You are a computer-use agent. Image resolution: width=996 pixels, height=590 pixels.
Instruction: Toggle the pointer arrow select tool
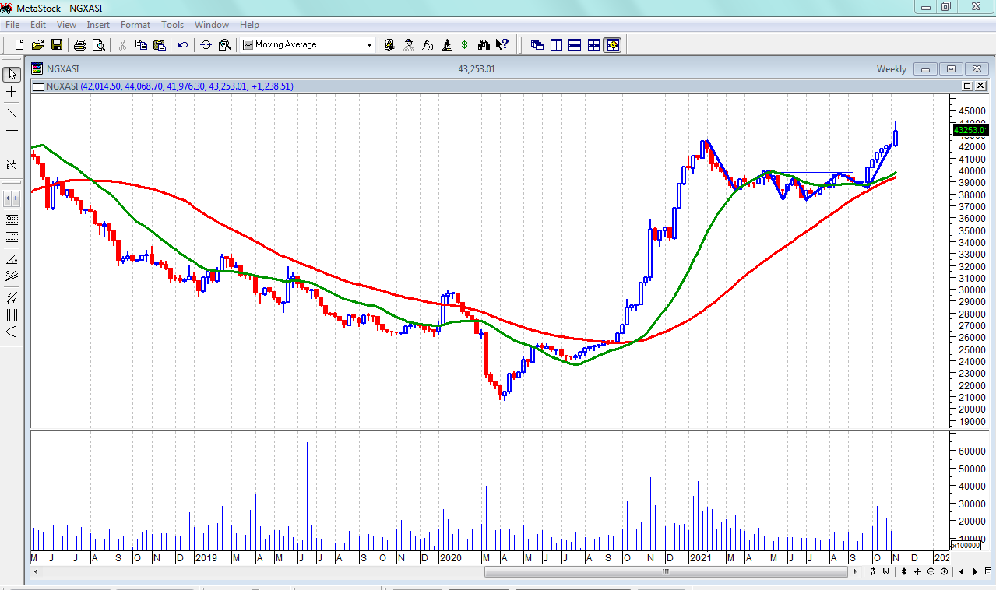[12, 75]
